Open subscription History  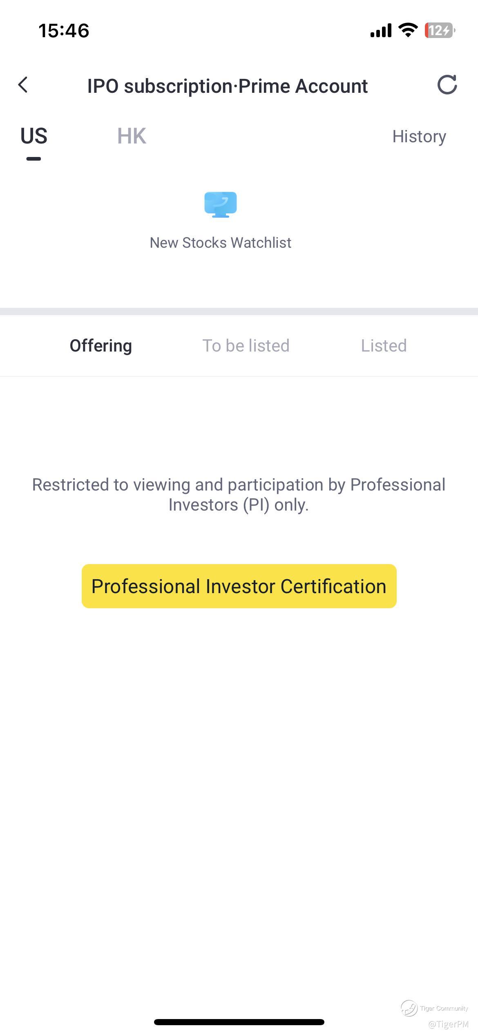[419, 137]
